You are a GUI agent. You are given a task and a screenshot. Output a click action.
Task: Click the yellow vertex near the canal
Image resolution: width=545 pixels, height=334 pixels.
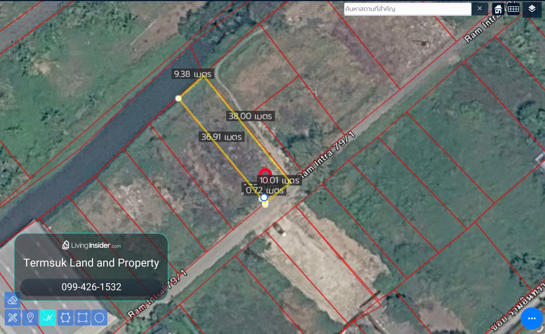coord(178,98)
